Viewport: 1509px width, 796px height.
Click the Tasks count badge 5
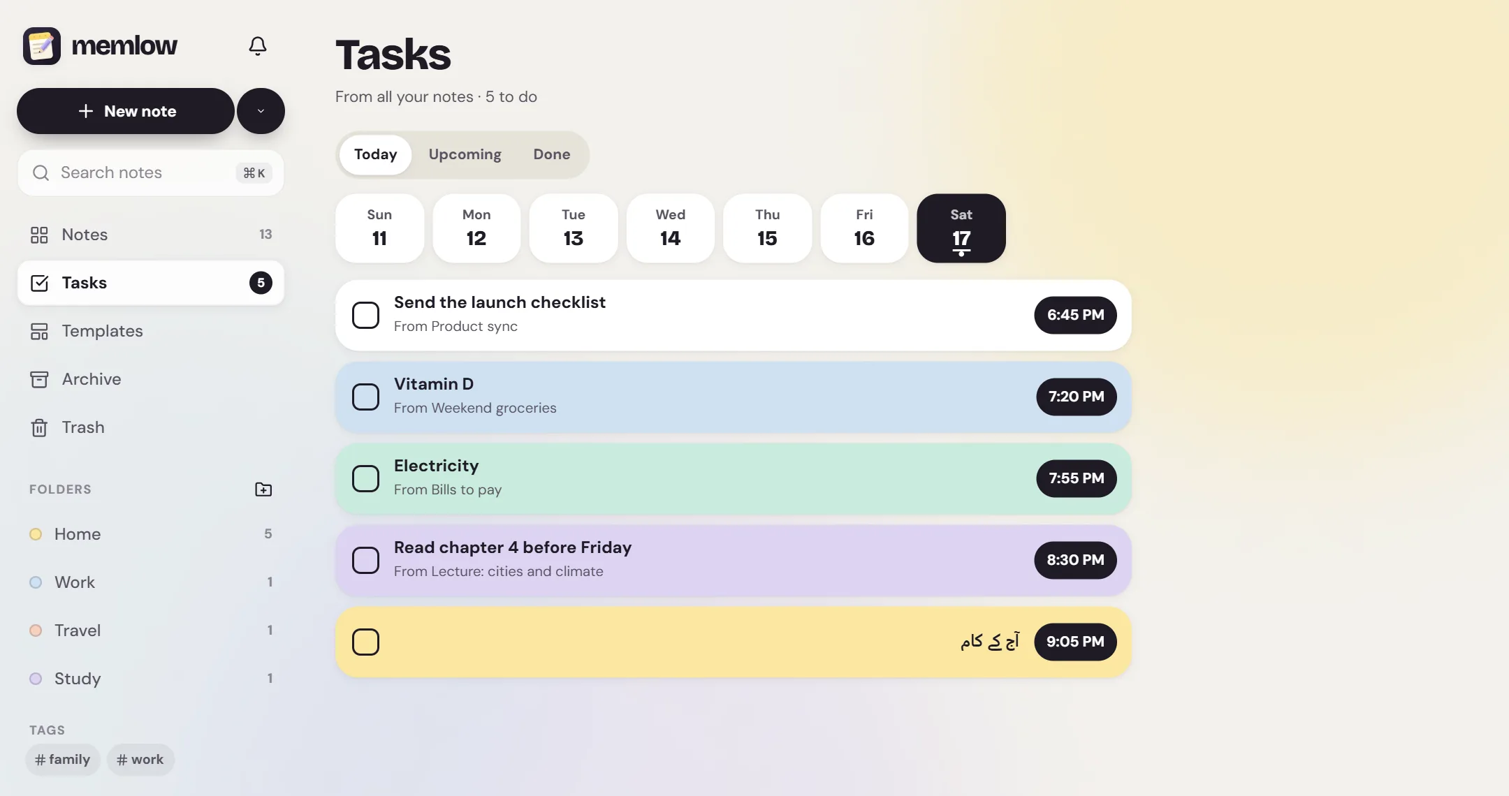pyautogui.click(x=261, y=283)
